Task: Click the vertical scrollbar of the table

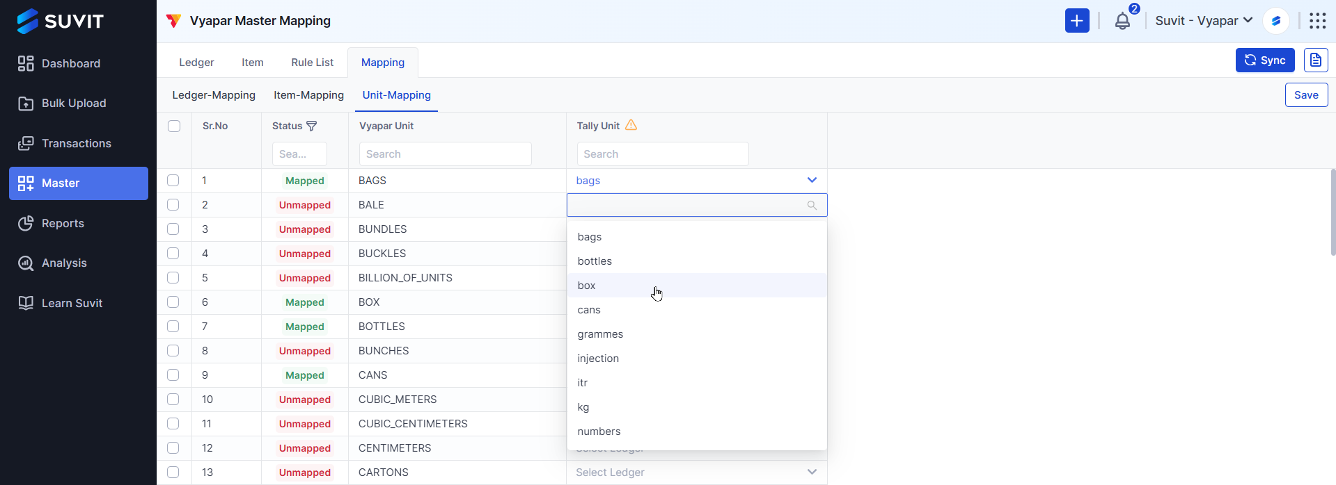Action: click(1333, 212)
